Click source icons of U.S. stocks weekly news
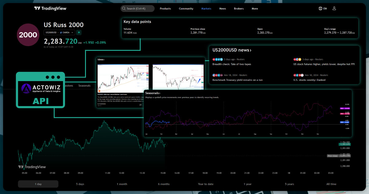The height and width of the screenshot is (194, 369). 298,75
